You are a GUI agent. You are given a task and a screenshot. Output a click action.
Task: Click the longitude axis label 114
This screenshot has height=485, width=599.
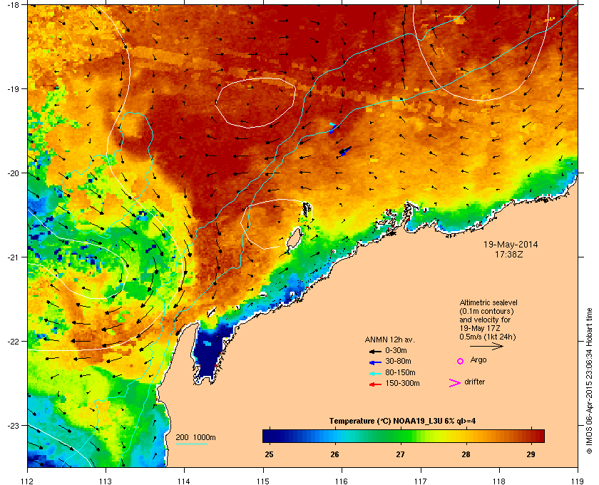(x=184, y=481)
